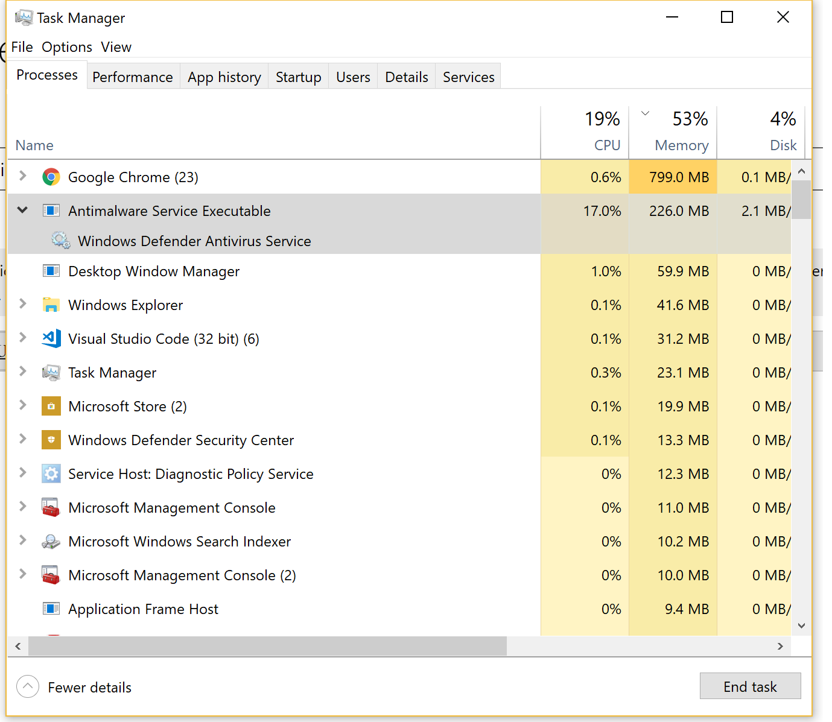
Task: Click the Google Chrome process icon
Action: [51, 177]
